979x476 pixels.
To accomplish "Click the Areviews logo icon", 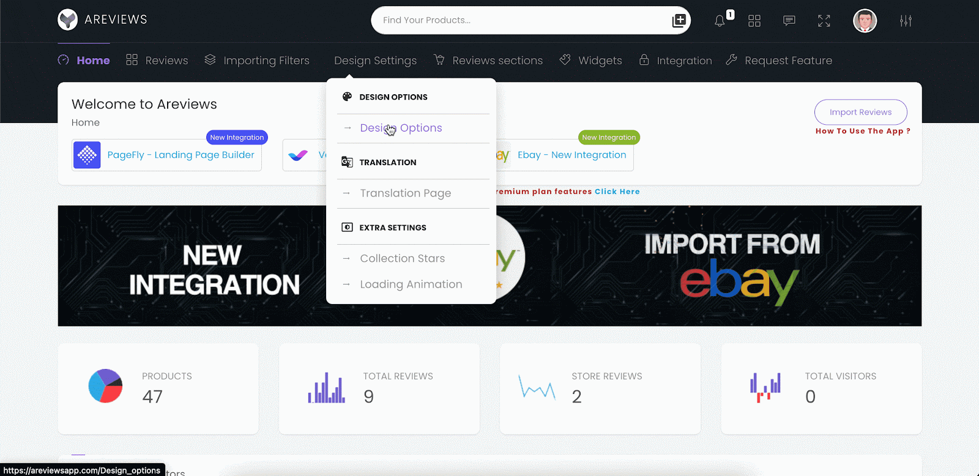I will click(67, 20).
